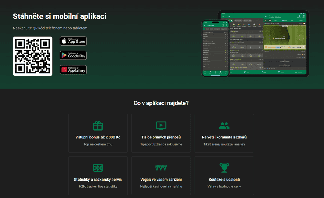Click 'Top na českém trhu' text
The height and width of the screenshot is (198, 324).
tap(98, 144)
